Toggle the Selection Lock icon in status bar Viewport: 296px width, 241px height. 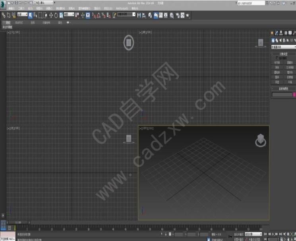click(166, 234)
